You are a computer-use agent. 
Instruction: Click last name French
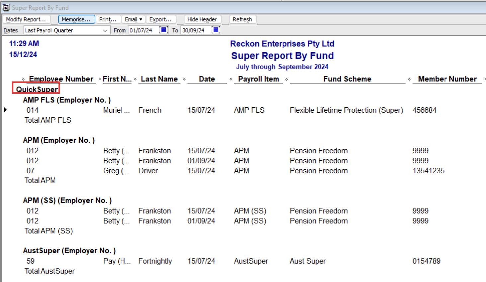(x=150, y=110)
